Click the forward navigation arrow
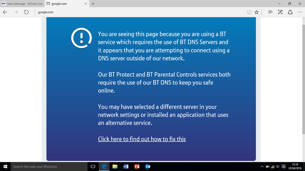The width and height of the screenshot is (305, 171). coord(16,12)
